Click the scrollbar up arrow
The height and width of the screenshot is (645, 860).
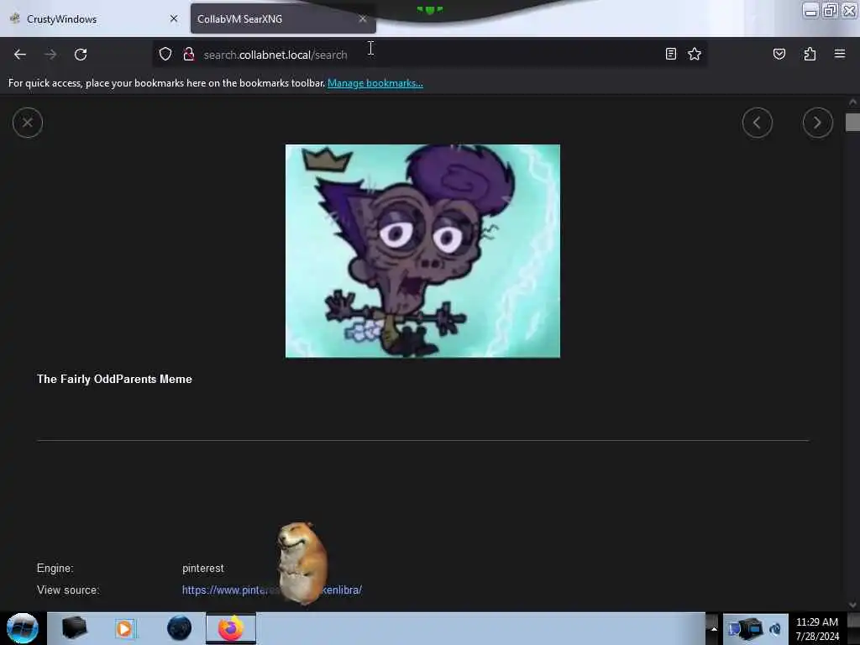[x=852, y=102]
